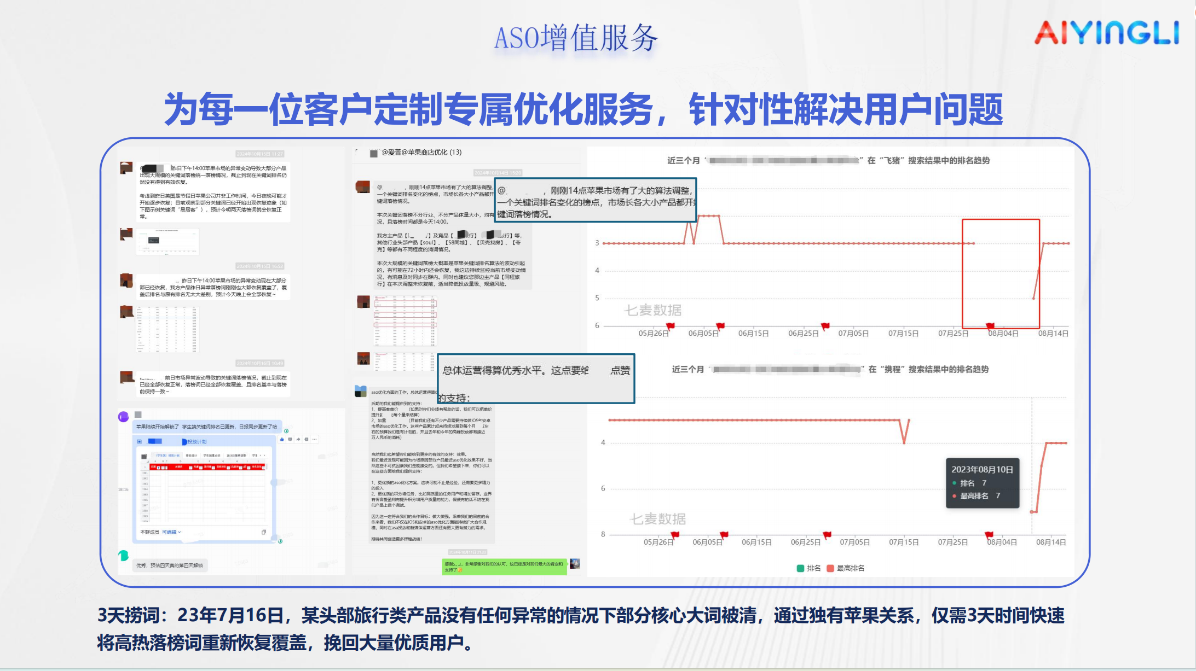The width and height of the screenshot is (1196, 671).
Task: Click the forward arrow icon in message toolbar
Action: click(x=298, y=439)
